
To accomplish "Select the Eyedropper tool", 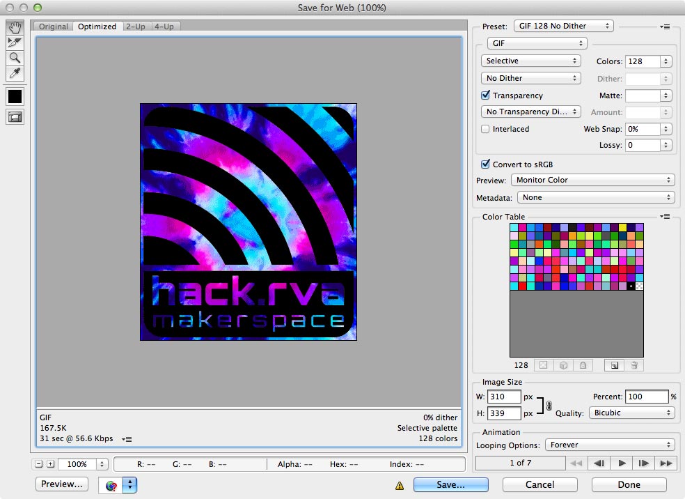I will pyautogui.click(x=15, y=73).
